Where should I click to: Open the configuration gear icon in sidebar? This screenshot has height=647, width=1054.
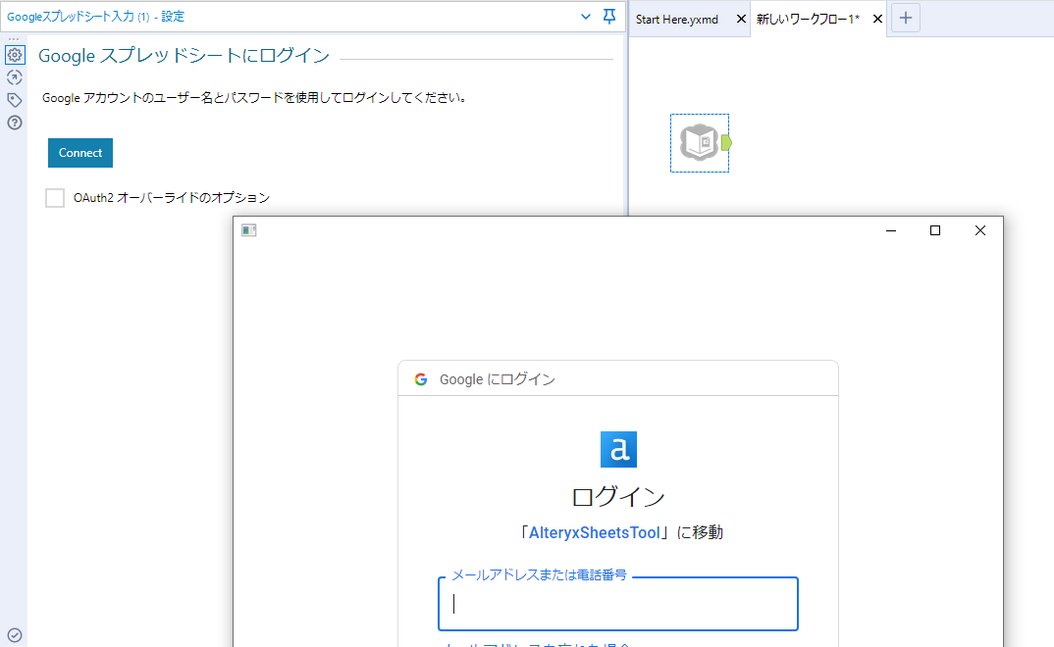[x=15, y=55]
